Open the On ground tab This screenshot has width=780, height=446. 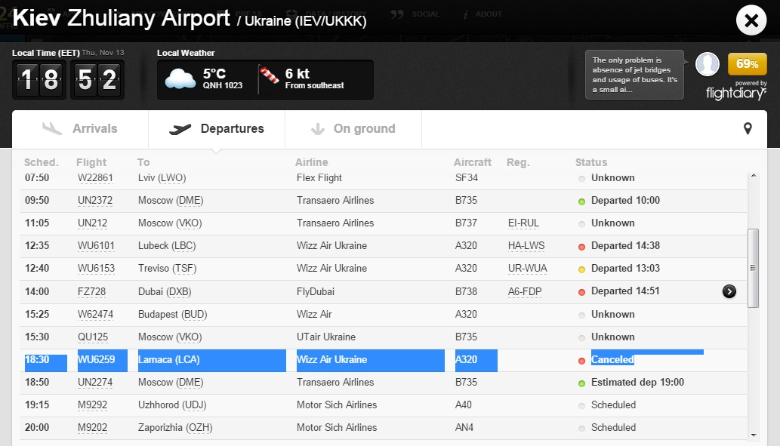pyautogui.click(x=353, y=128)
